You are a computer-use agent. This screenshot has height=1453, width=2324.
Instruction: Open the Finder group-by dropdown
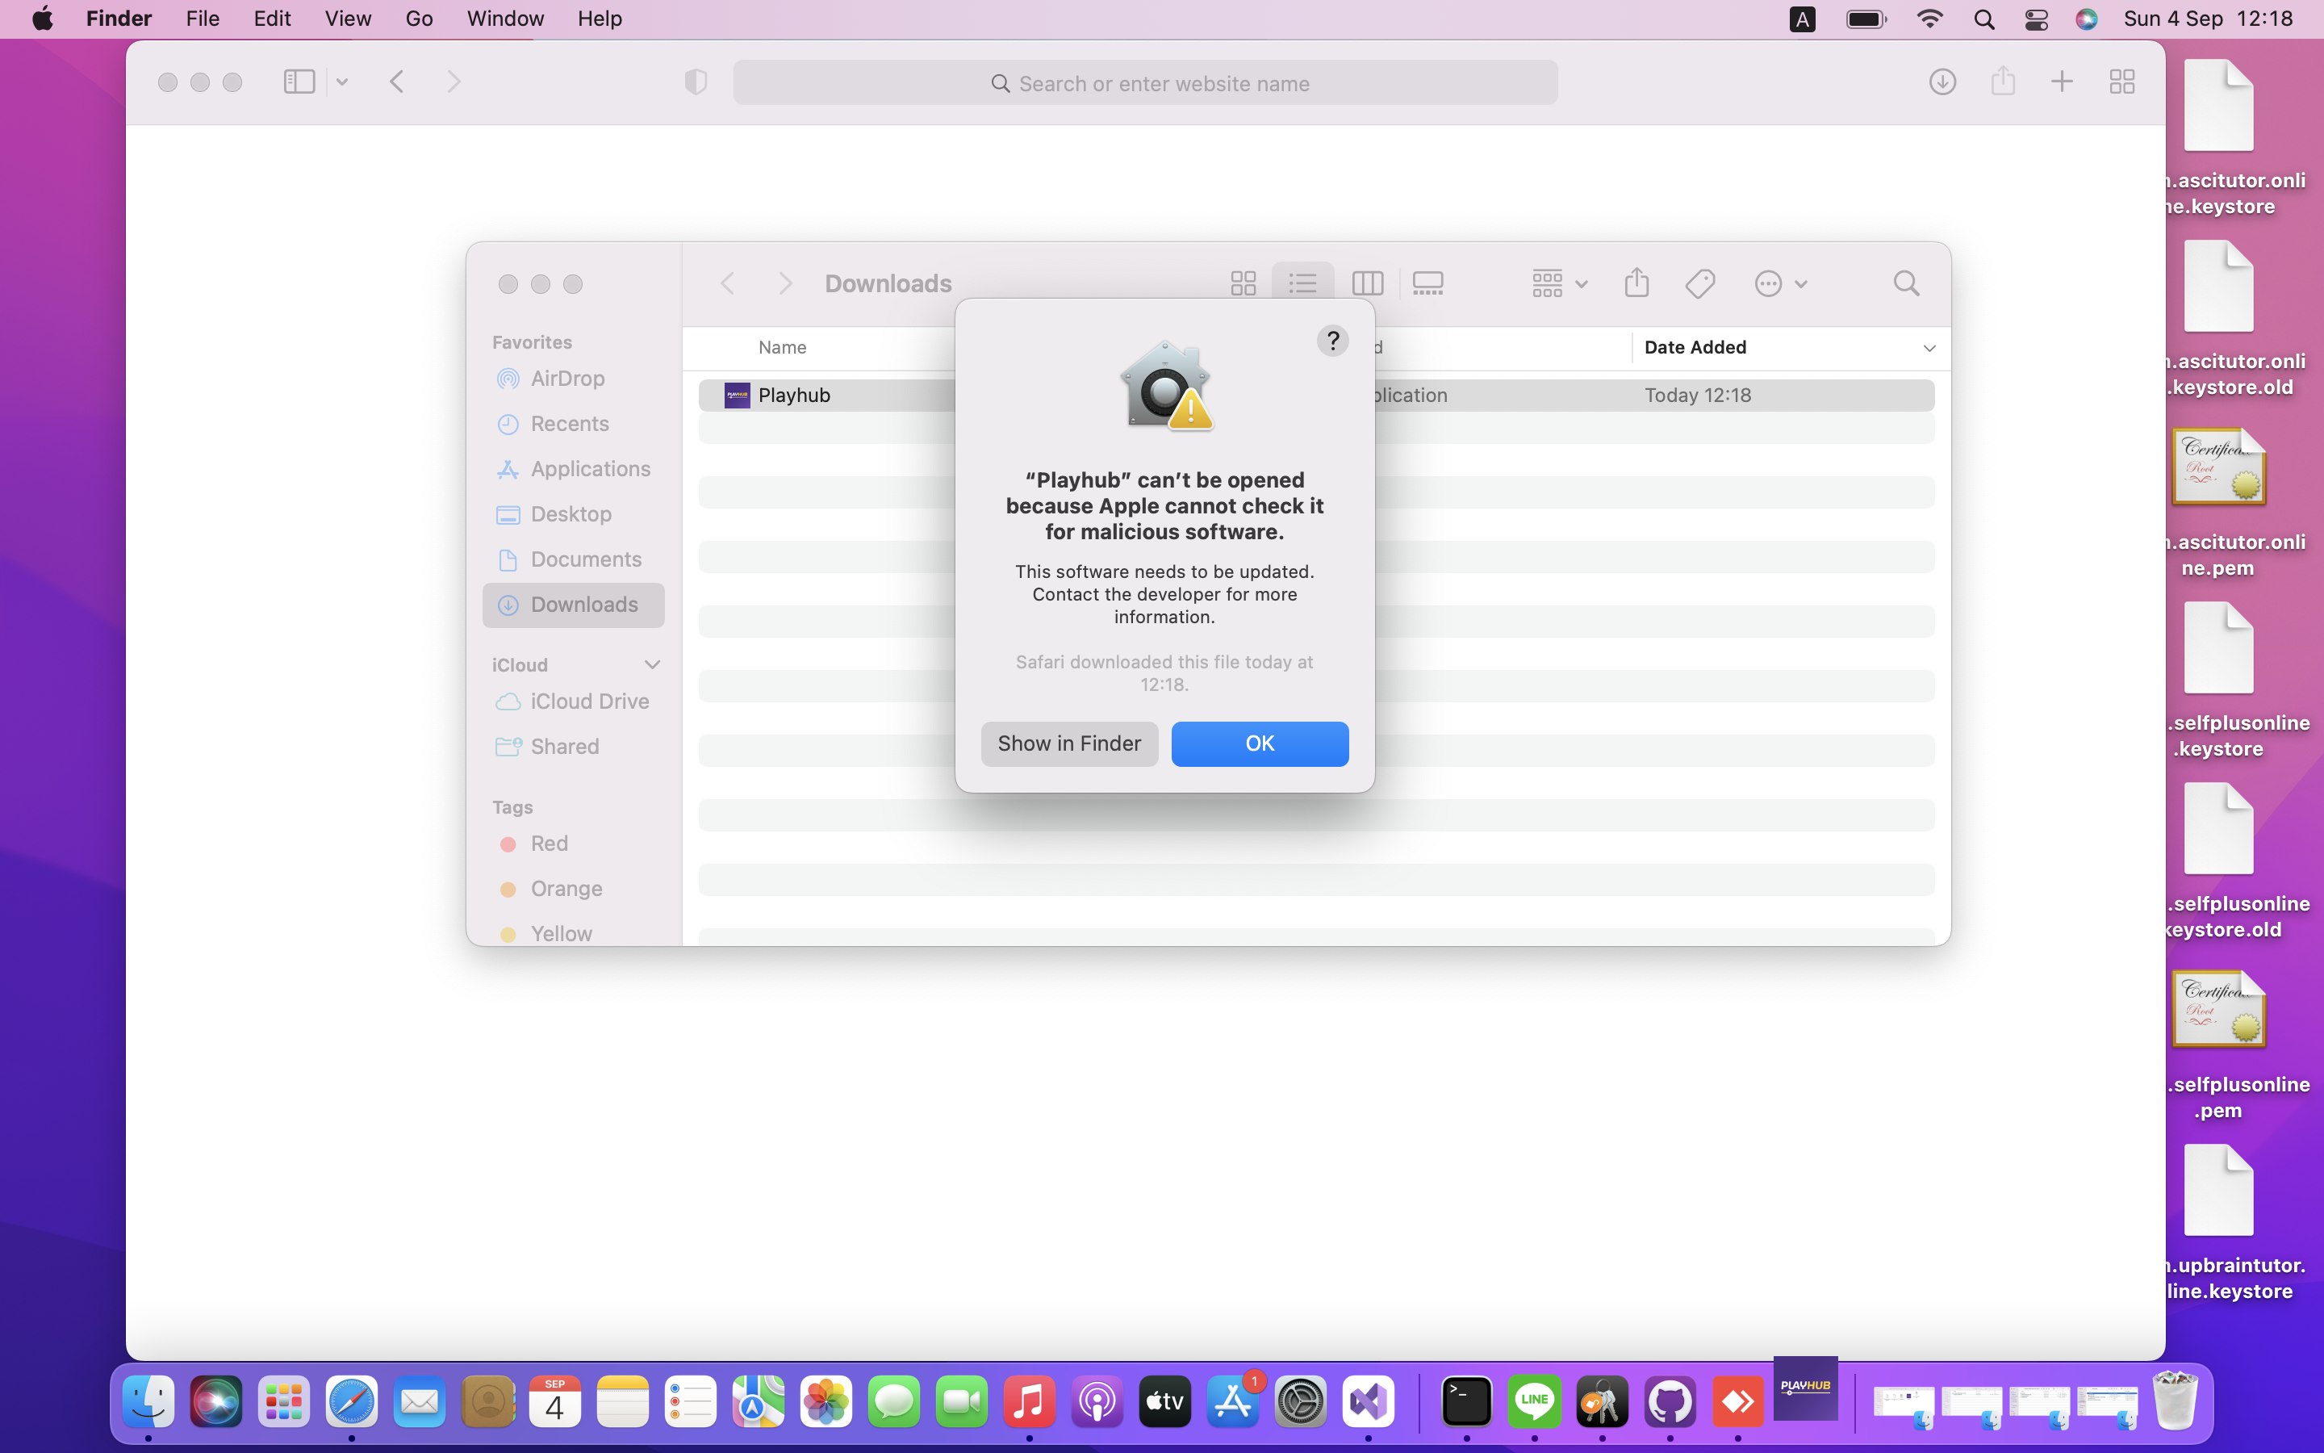pos(1559,283)
